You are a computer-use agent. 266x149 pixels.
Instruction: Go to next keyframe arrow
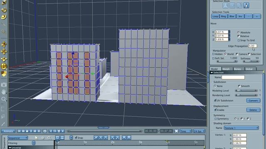[63, 131]
